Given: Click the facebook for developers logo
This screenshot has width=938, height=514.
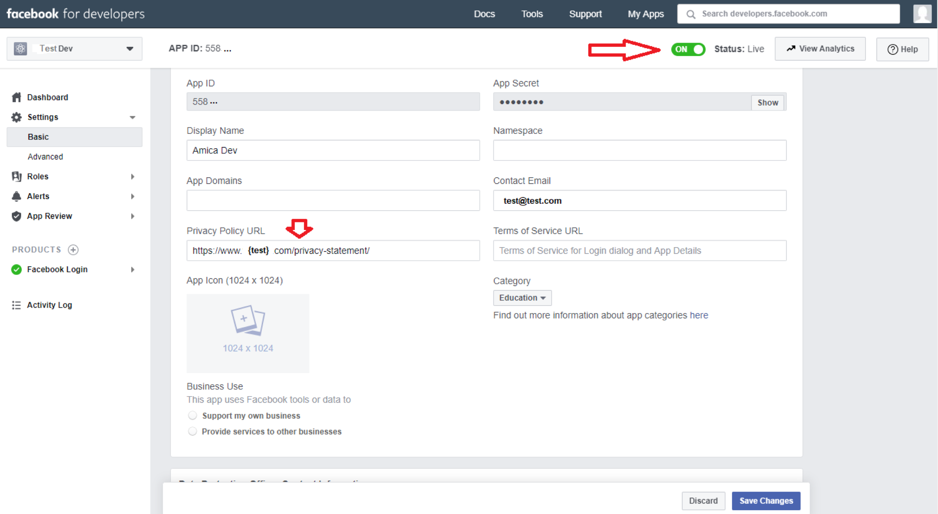Looking at the screenshot, I should tap(76, 14).
